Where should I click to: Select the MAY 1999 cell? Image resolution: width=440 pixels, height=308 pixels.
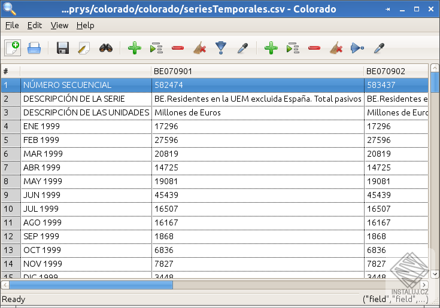pyautogui.click(x=86, y=181)
